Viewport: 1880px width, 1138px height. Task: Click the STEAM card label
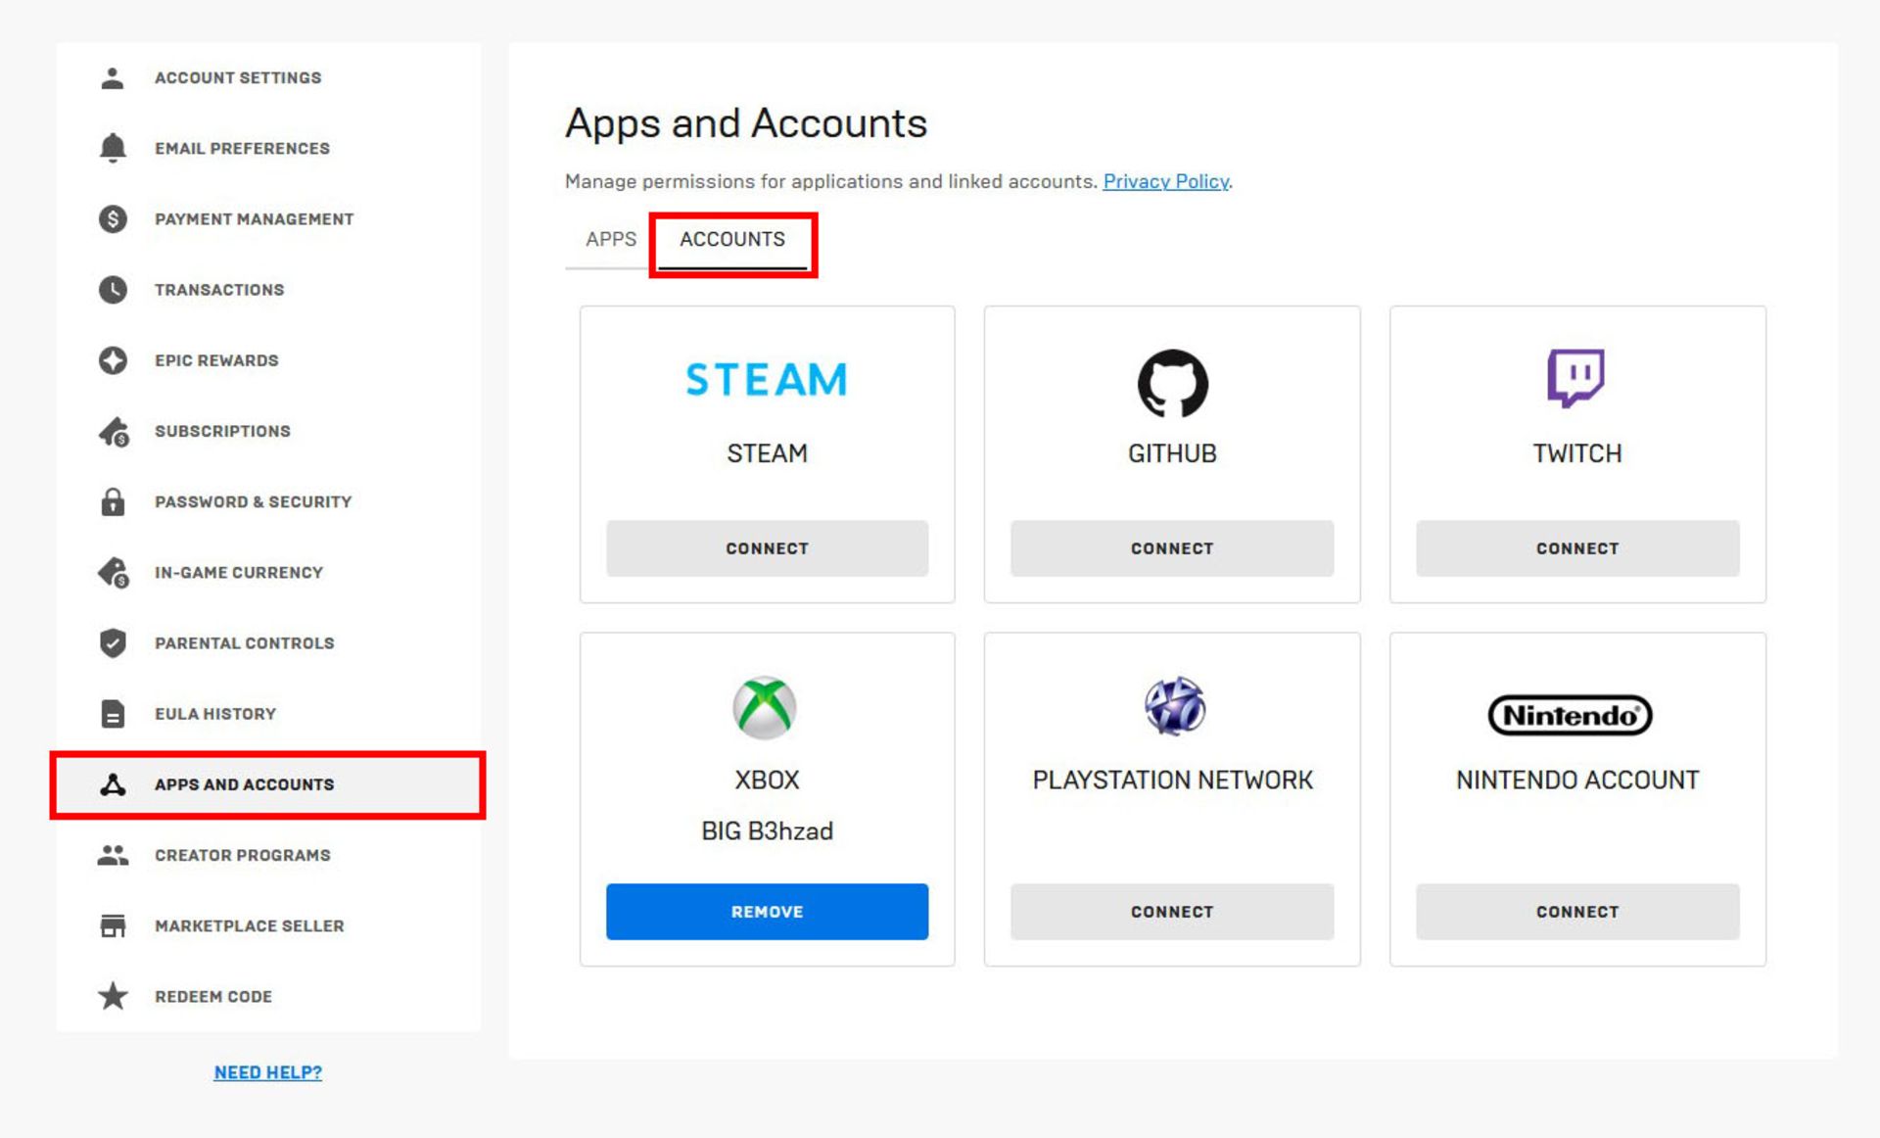tap(767, 453)
